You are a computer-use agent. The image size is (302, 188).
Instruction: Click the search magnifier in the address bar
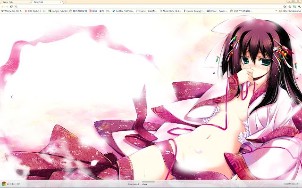[16, 7]
